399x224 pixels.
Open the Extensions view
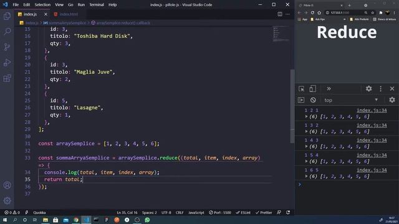coord(7,78)
